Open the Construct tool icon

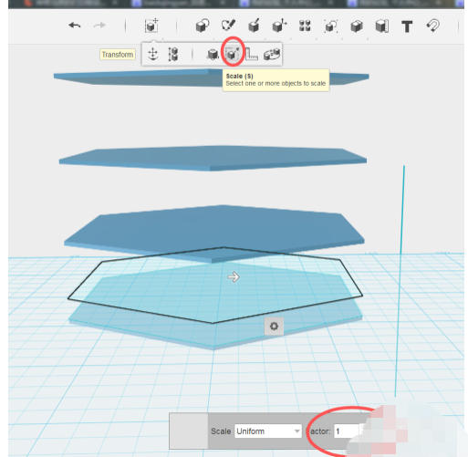(x=254, y=26)
